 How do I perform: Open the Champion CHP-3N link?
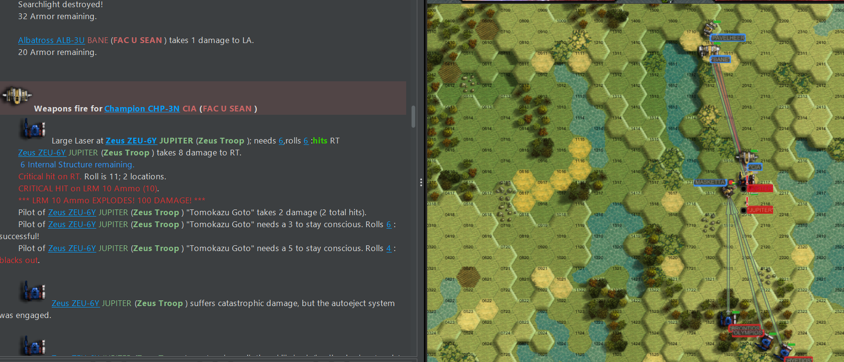pos(142,109)
